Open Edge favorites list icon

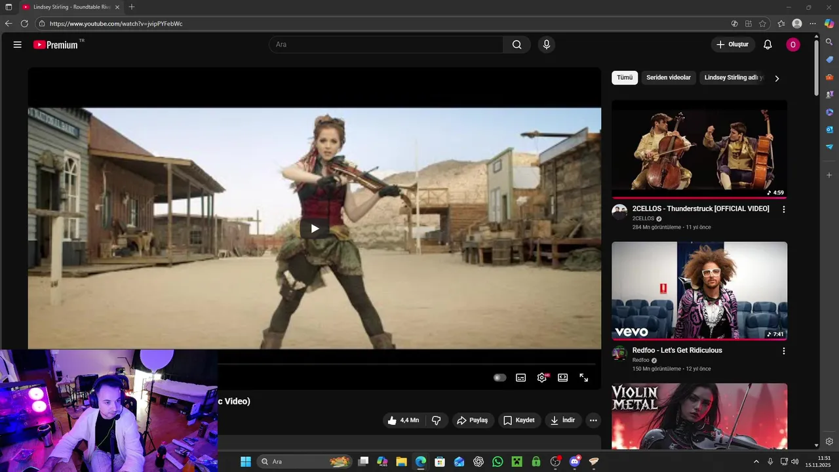pos(781,24)
